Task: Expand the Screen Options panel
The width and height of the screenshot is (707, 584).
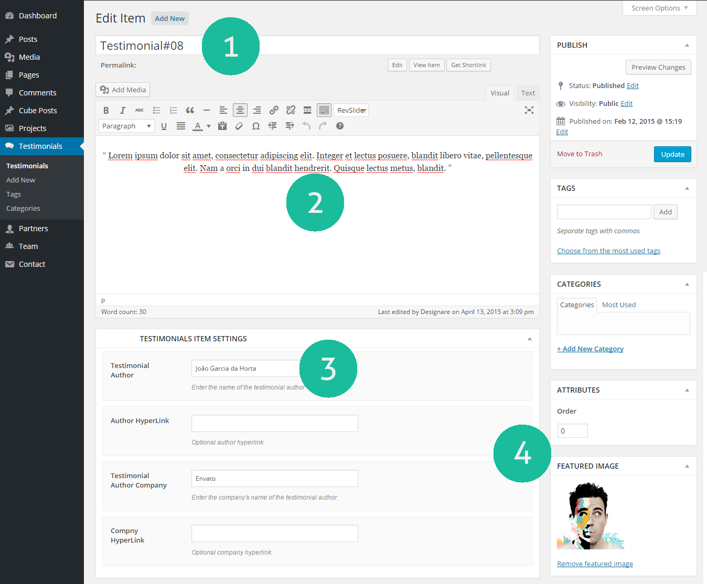Action: coord(659,8)
